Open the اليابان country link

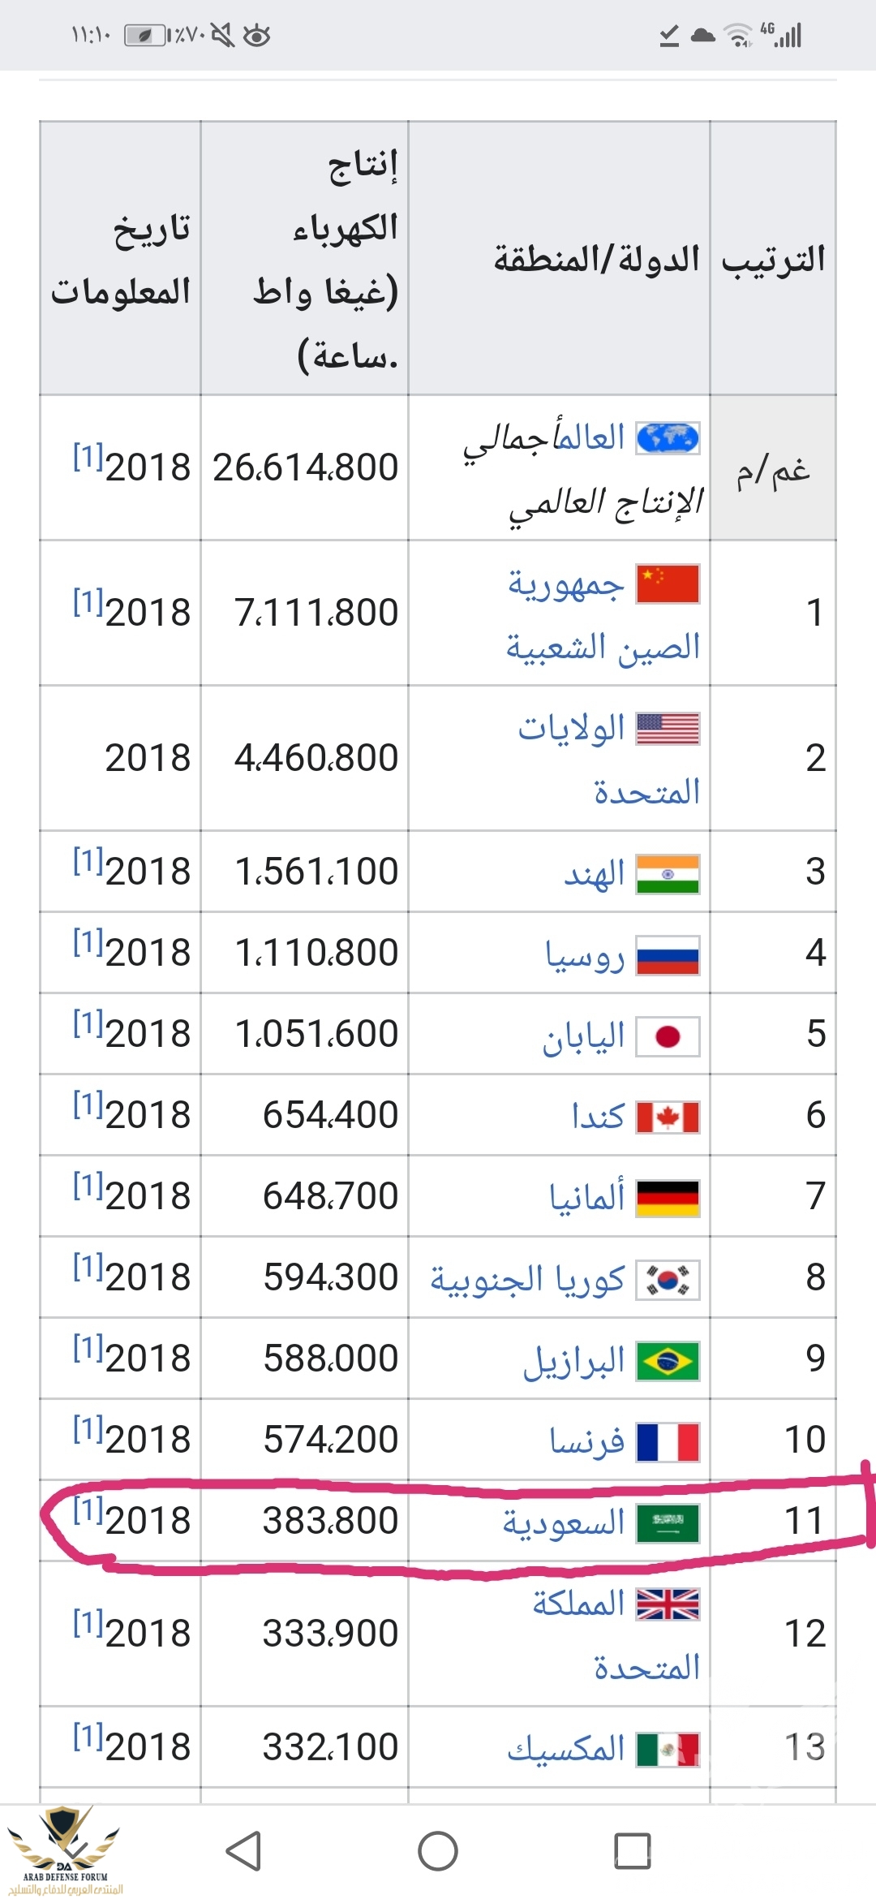coord(584,1036)
